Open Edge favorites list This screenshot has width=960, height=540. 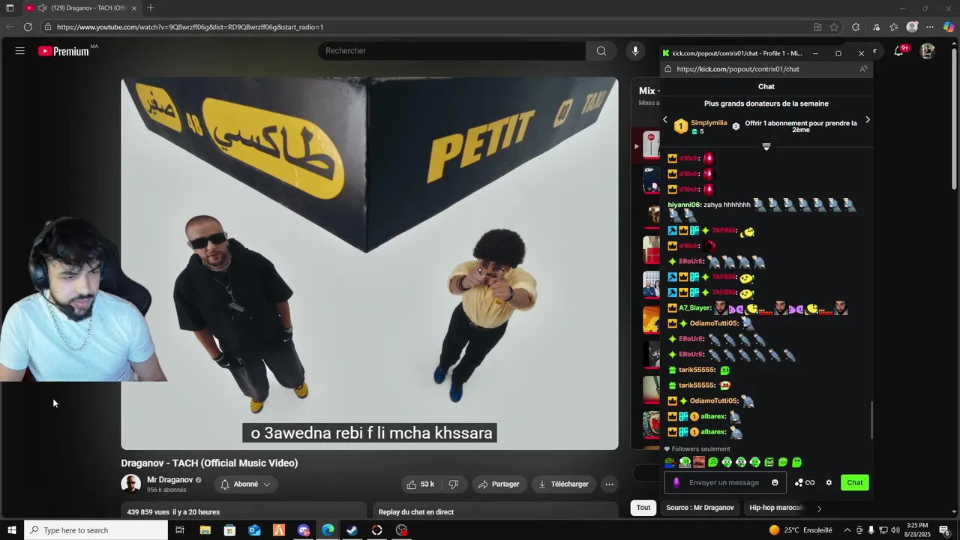(x=894, y=27)
